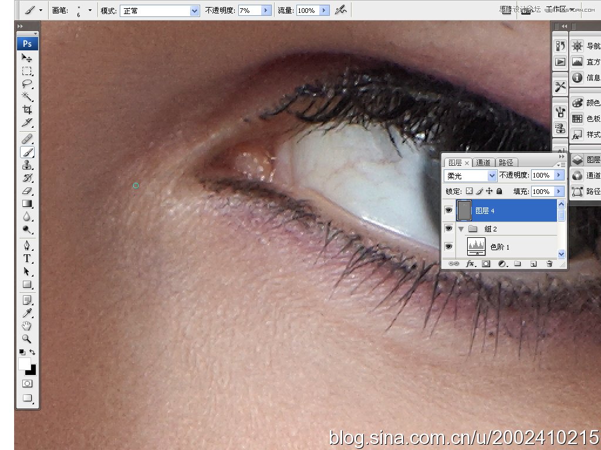The height and width of the screenshot is (450, 601).
Task: Hide 色阶 1 adjustment layer eye icon
Action: 448,247
